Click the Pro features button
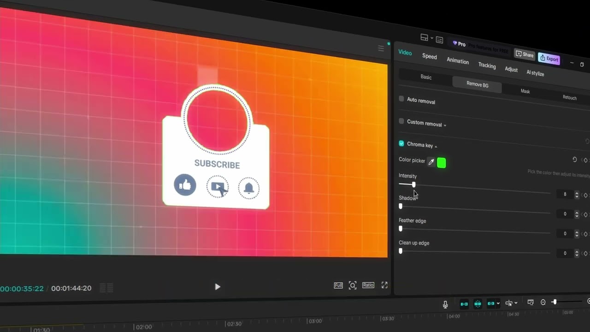Viewport: 590px width, 332px height. pos(479,47)
